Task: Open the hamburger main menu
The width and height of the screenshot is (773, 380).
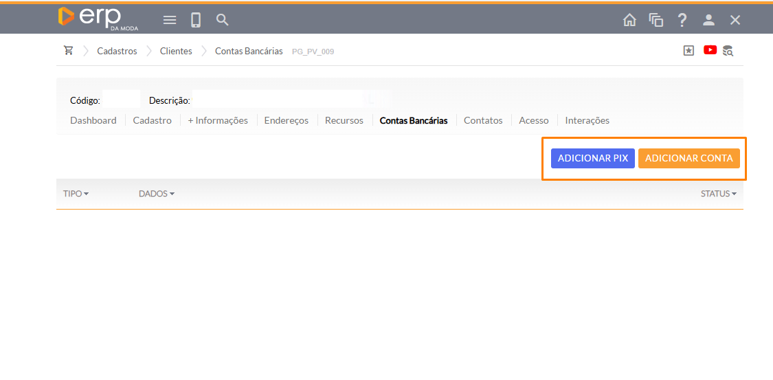Action: tap(170, 20)
